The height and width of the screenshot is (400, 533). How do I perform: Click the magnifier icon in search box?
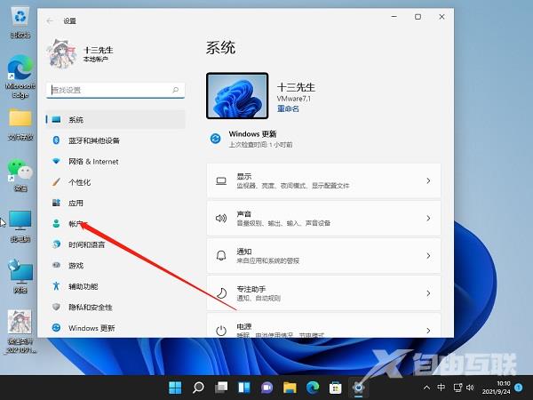coord(175,90)
